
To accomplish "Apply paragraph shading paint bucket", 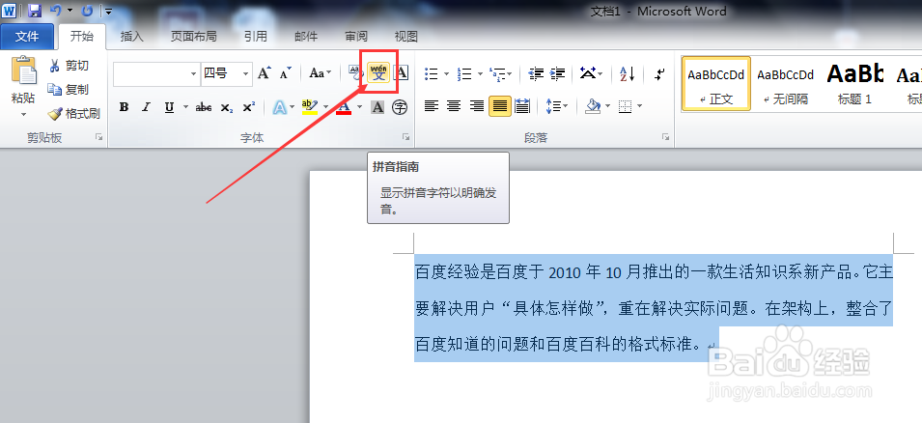I will click(593, 106).
